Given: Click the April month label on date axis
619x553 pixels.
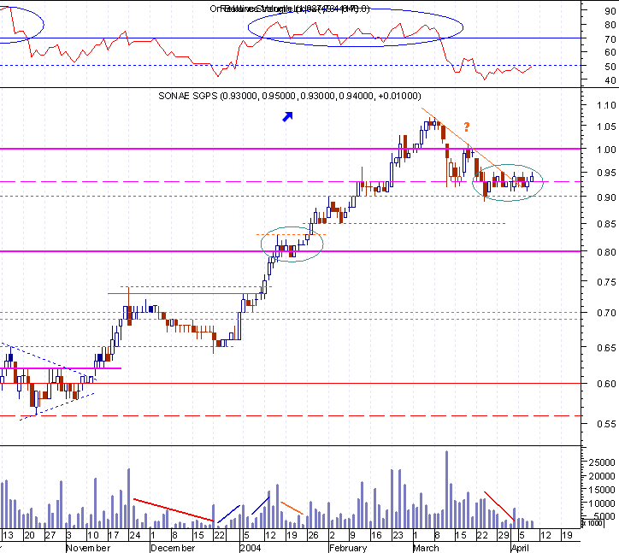Looking at the screenshot, I should 520,548.
